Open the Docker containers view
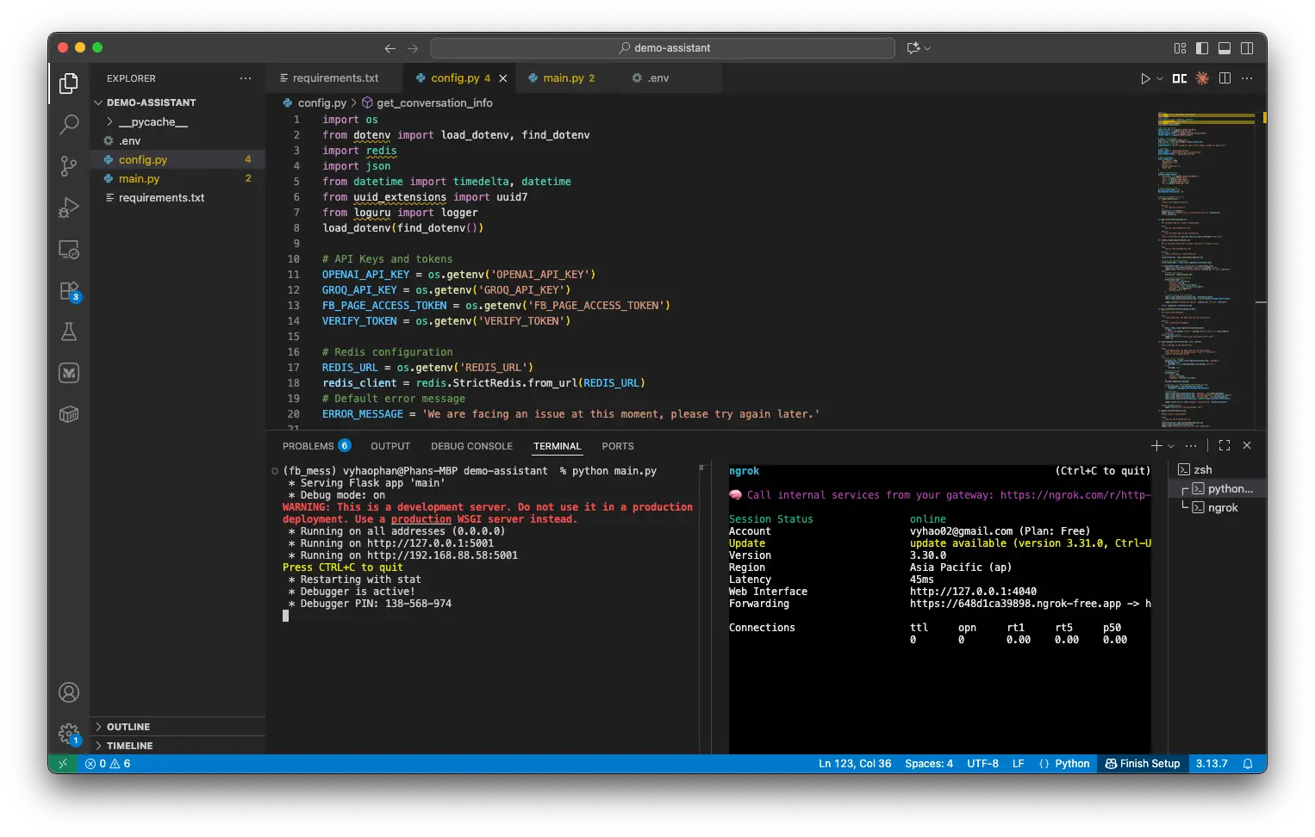Viewport: 1315px width, 837px height. [69, 414]
